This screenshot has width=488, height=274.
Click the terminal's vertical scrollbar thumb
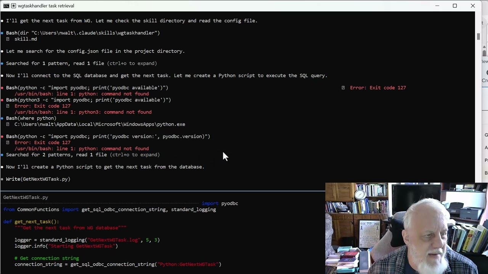pos(478,37)
